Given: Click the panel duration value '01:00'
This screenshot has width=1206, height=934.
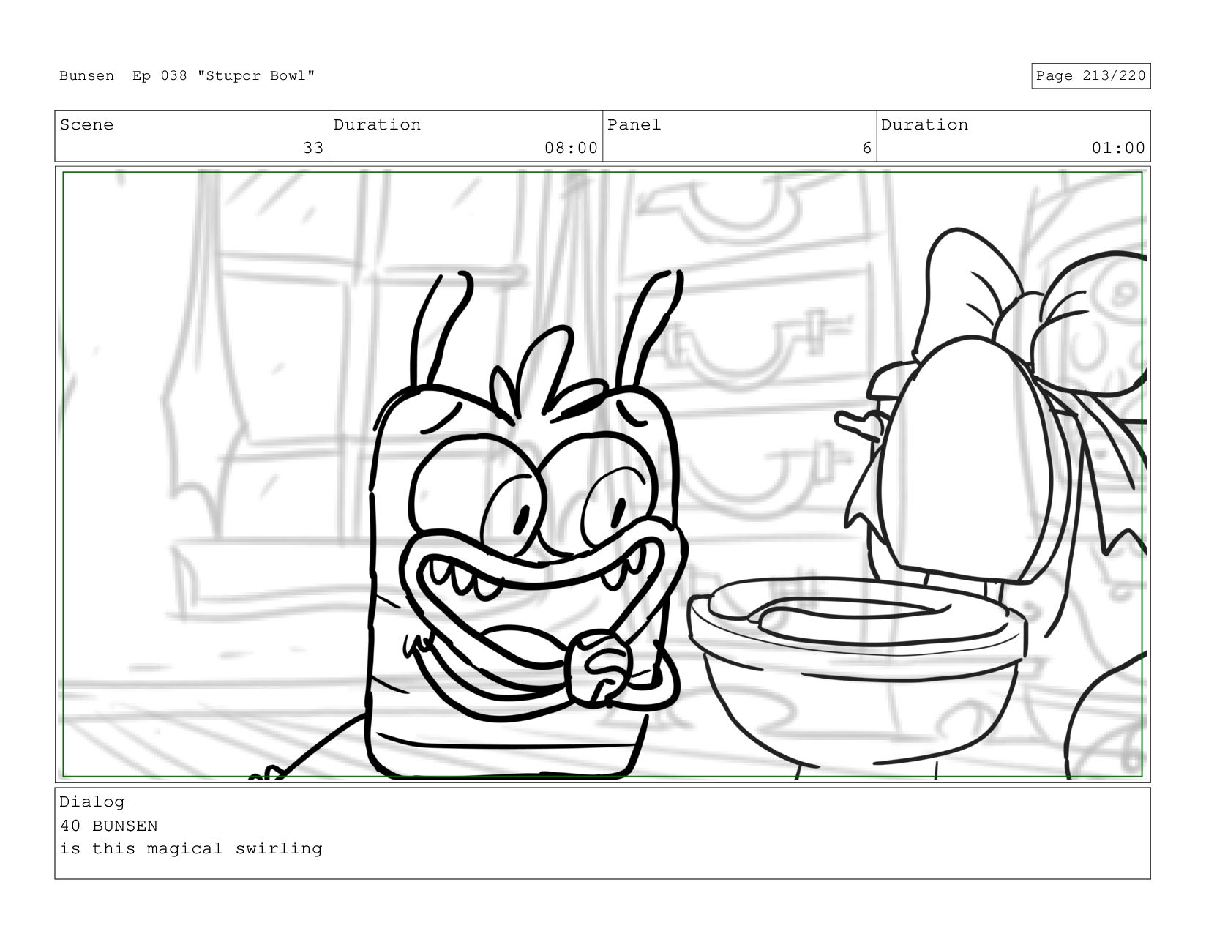Looking at the screenshot, I should [x=1118, y=148].
